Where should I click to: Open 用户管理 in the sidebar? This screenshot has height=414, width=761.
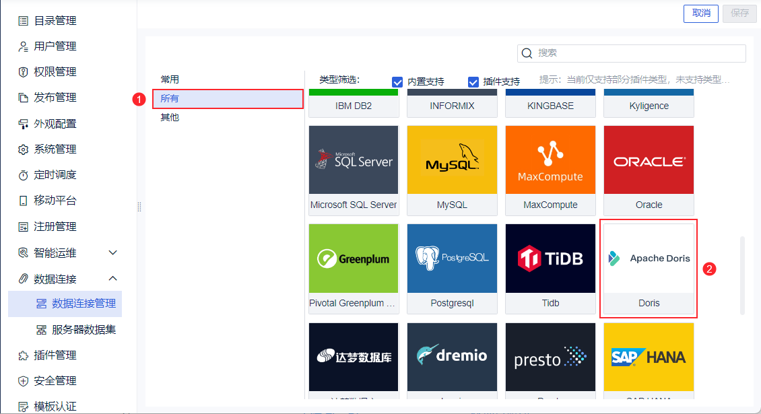pyautogui.click(x=55, y=46)
